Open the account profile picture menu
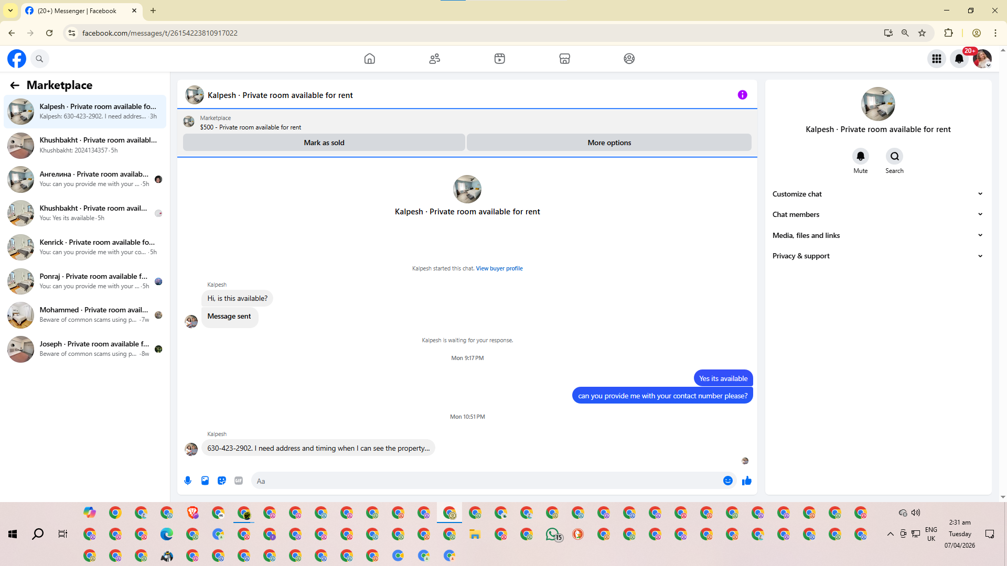The image size is (1007, 566). click(982, 59)
